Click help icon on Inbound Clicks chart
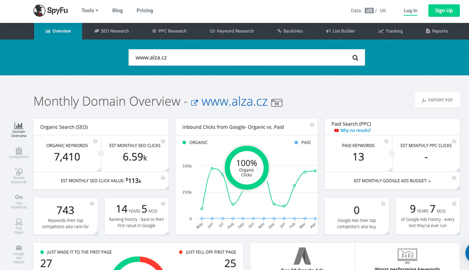Viewport: 469px width, 270px height. pos(312,125)
